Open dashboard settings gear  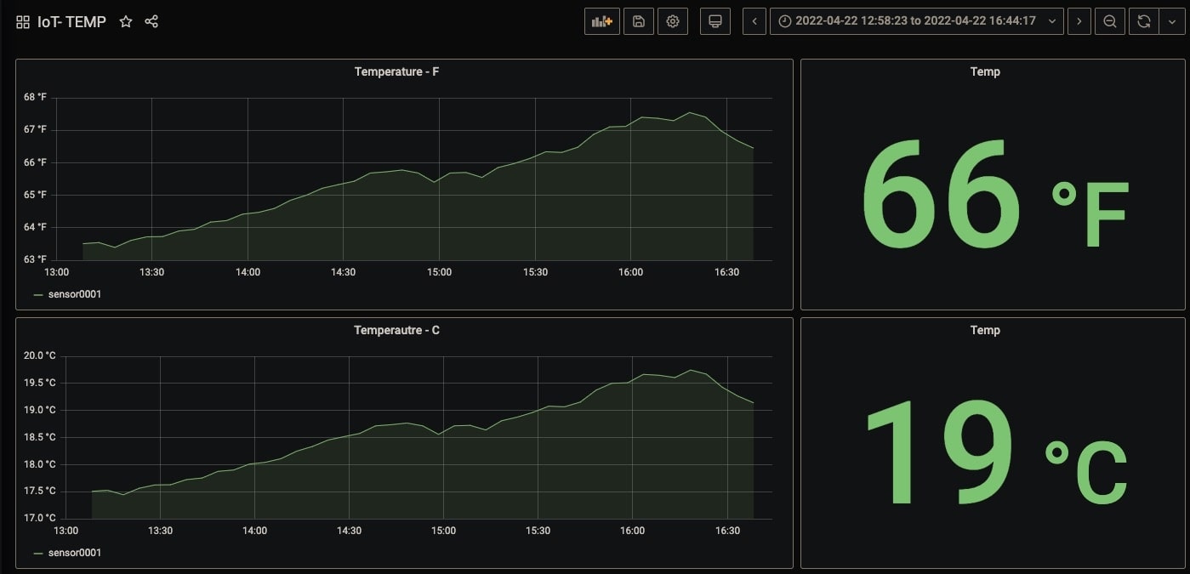coord(673,21)
